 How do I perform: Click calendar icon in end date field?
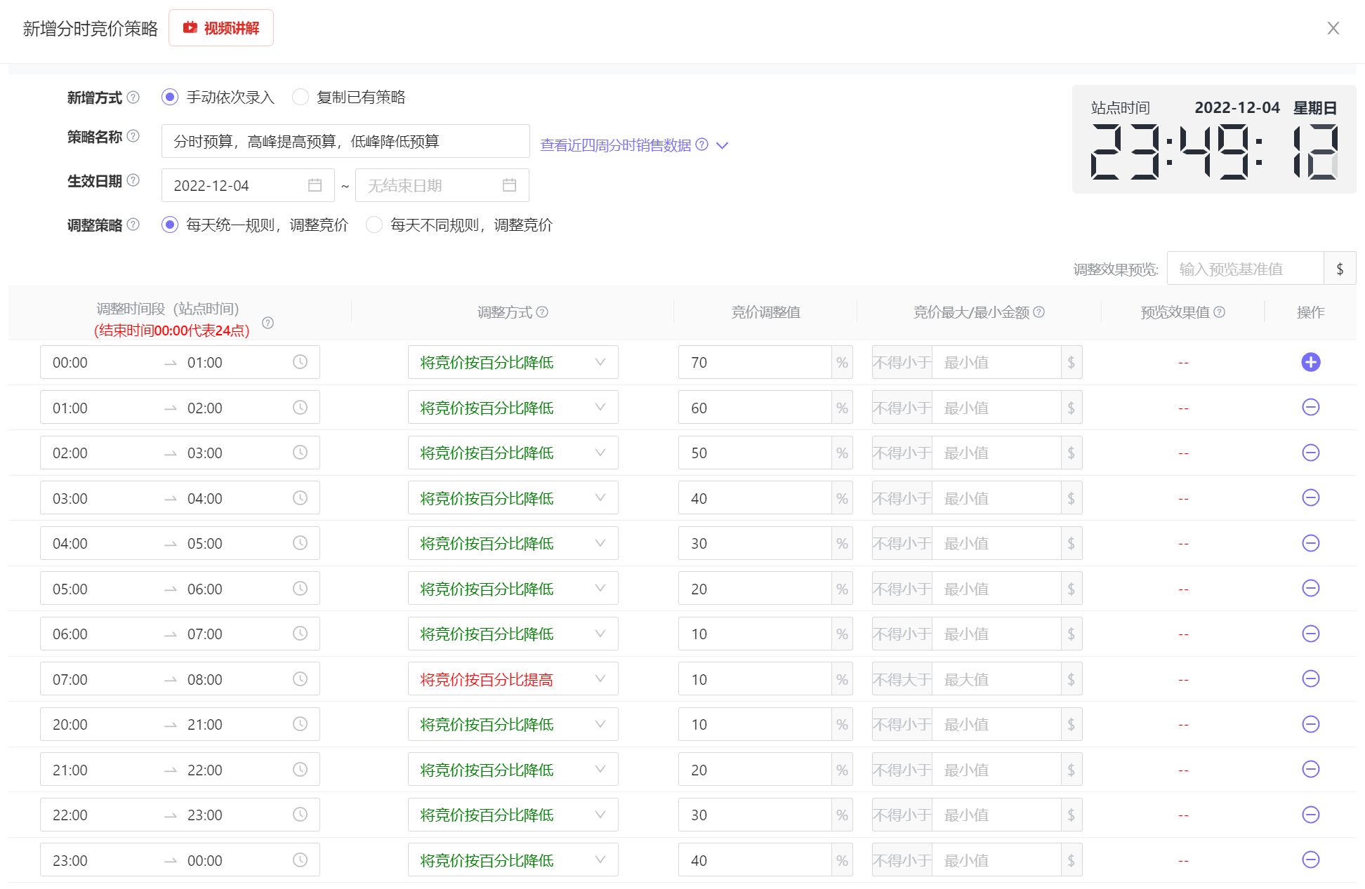click(x=509, y=185)
